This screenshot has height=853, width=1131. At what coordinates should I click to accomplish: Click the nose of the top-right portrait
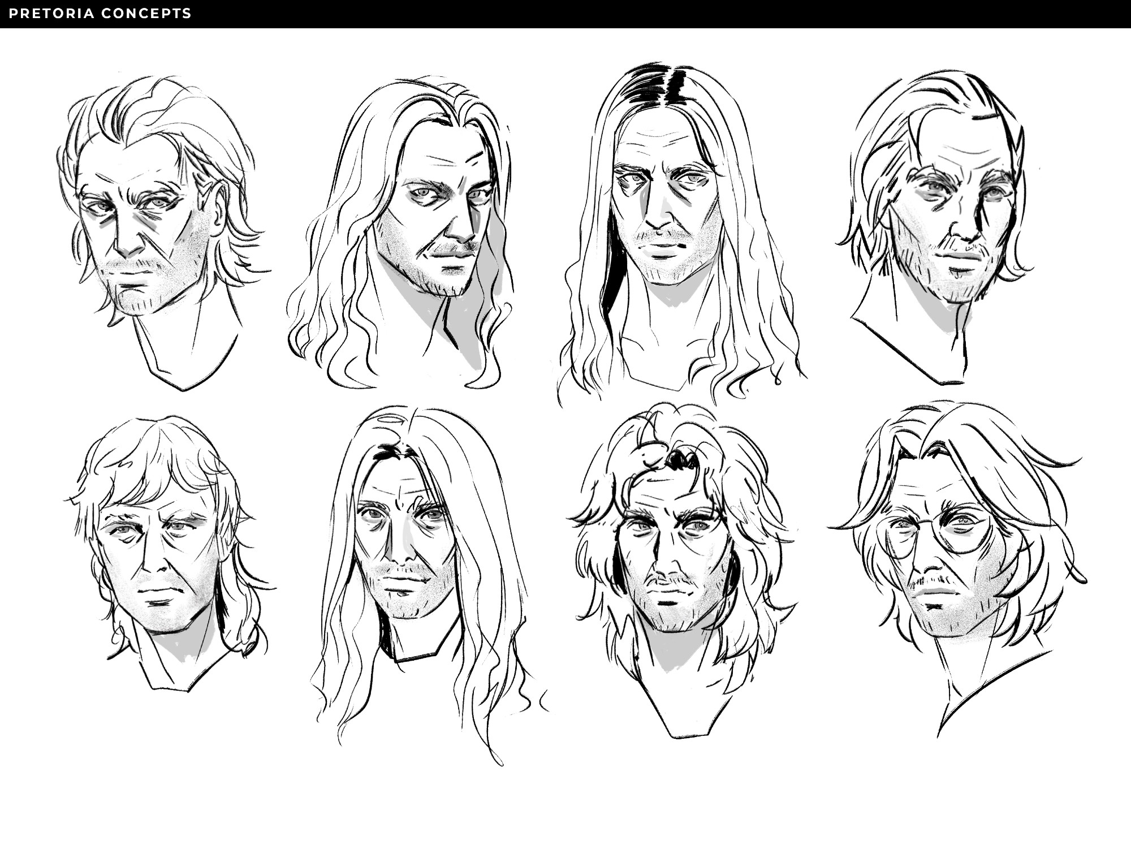[965, 229]
